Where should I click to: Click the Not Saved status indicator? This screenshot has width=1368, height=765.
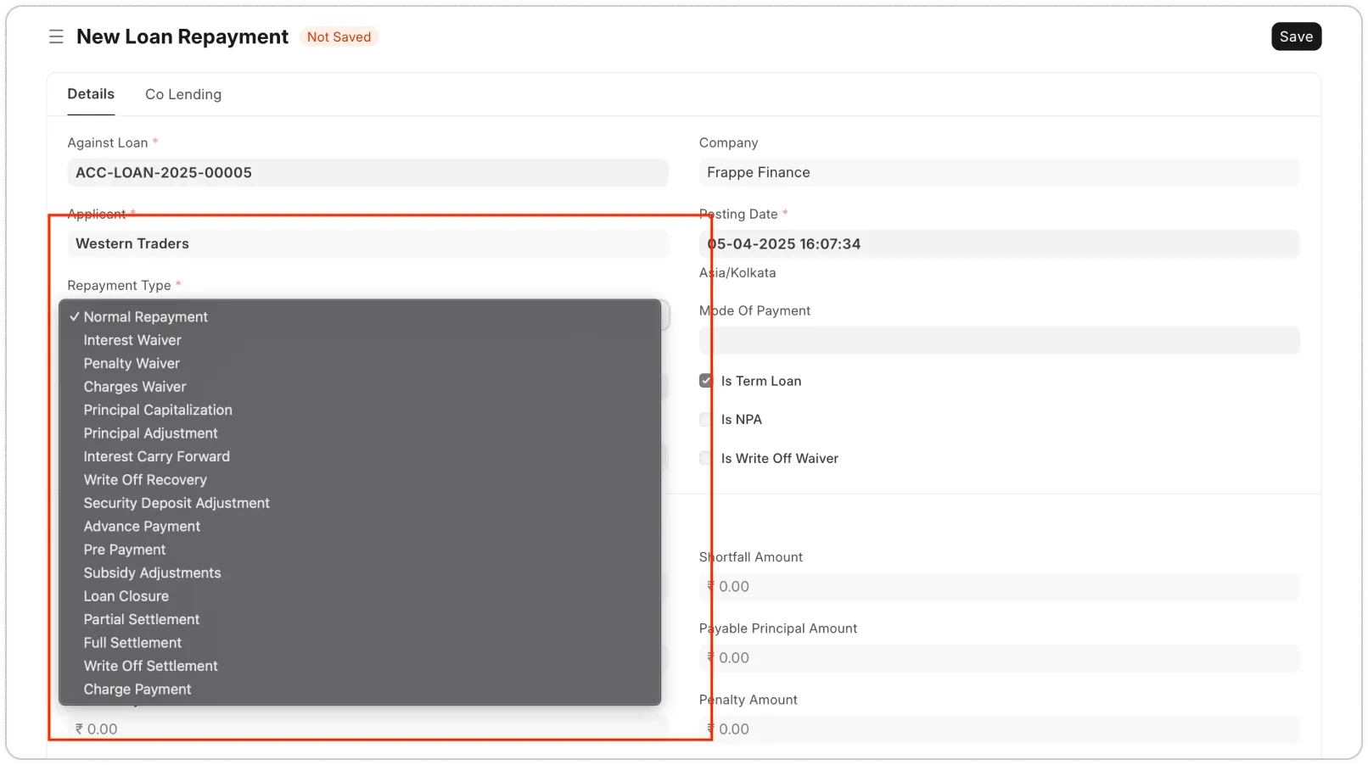coord(339,36)
